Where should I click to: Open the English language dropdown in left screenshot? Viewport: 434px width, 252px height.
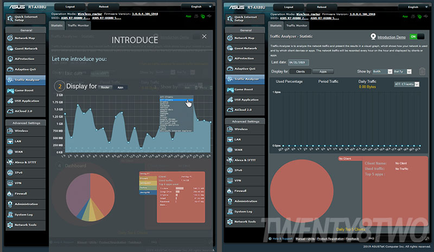[197, 7]
